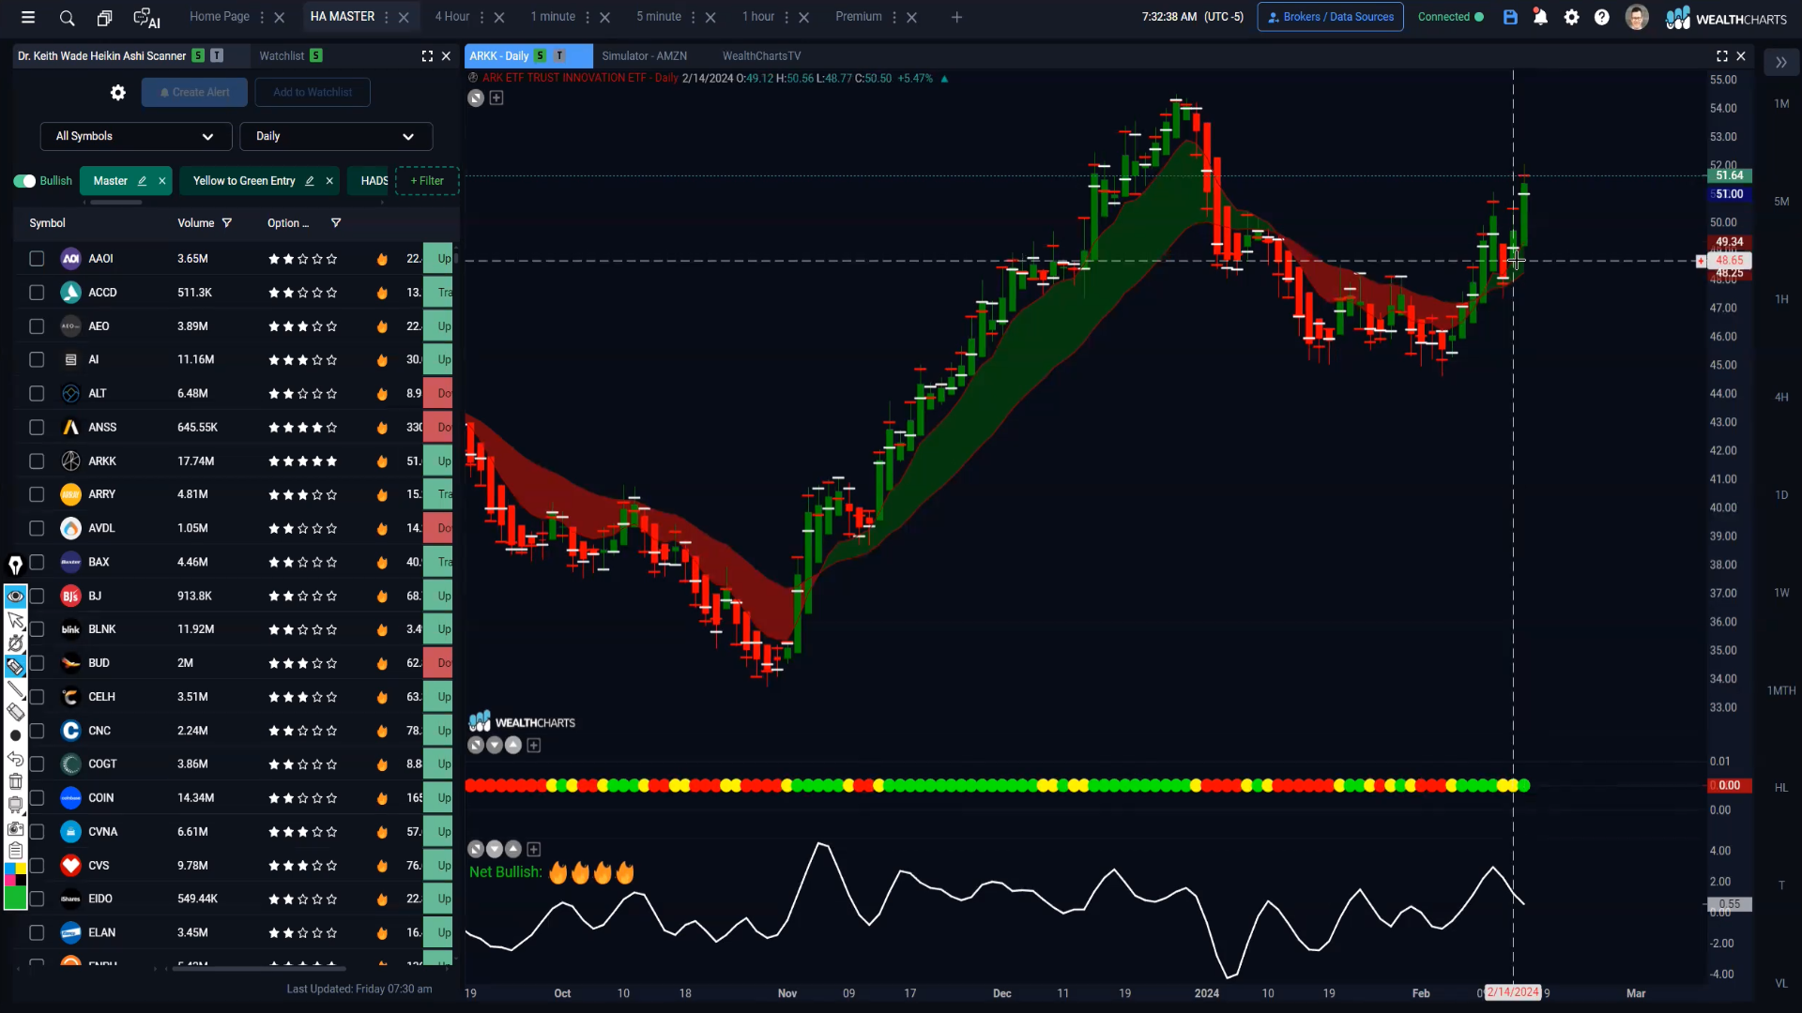1802x1013 pixels.
Task: Open the Simulator - AMZN chart tab
Action: 645,56
